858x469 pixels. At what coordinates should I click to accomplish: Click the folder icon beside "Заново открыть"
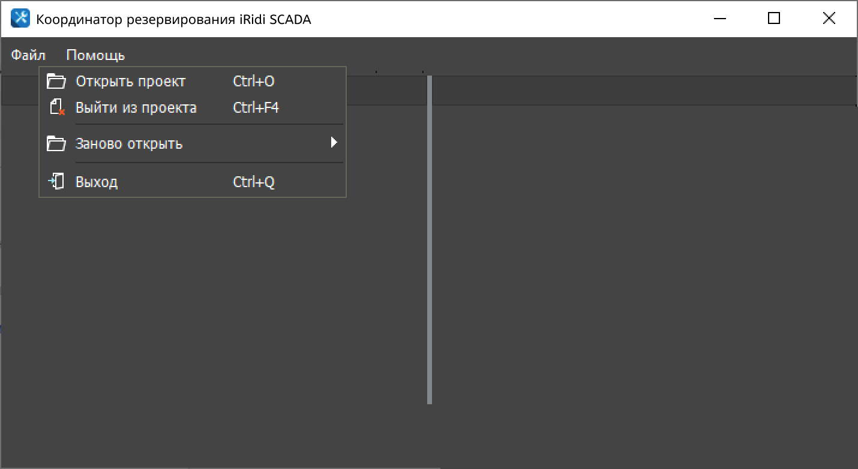coord(56,144)
